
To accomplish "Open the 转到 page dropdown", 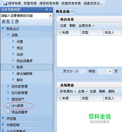I will coord(110,71).
